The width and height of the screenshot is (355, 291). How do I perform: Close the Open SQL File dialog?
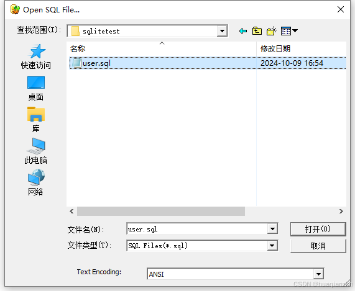(x=340, y=9)
